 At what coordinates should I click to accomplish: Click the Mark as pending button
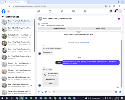pyautogui.click(x=59, y=28)
